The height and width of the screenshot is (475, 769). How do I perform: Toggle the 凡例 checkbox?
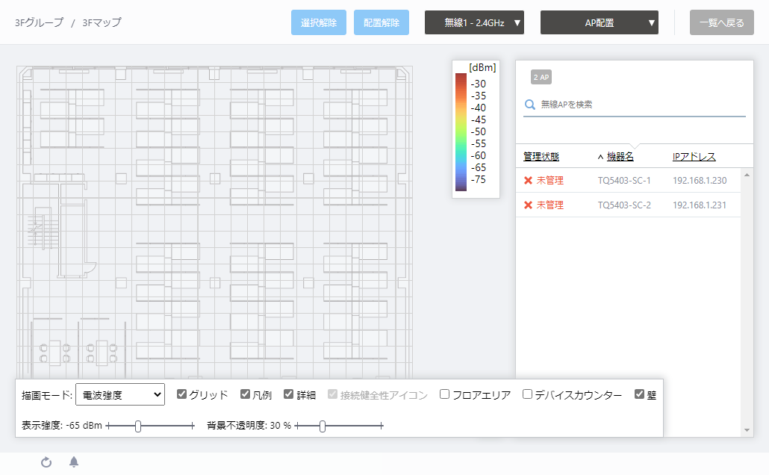[245, 394]
